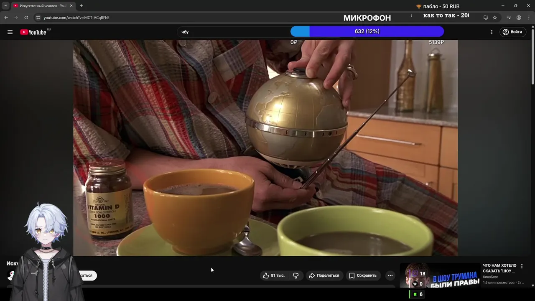Open the media control icon in toolbar
This screenshot has width=535, height=301.
509,18
